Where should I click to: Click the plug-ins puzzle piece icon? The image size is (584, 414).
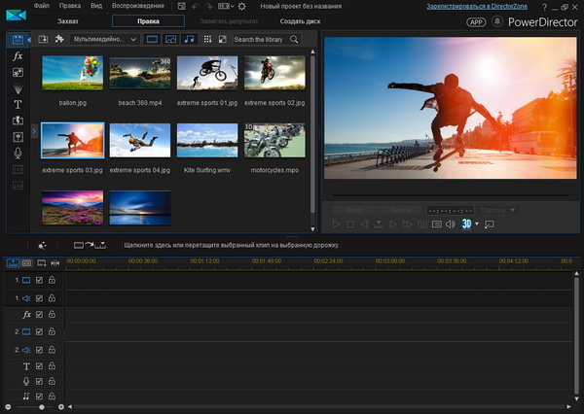point(59,39)
